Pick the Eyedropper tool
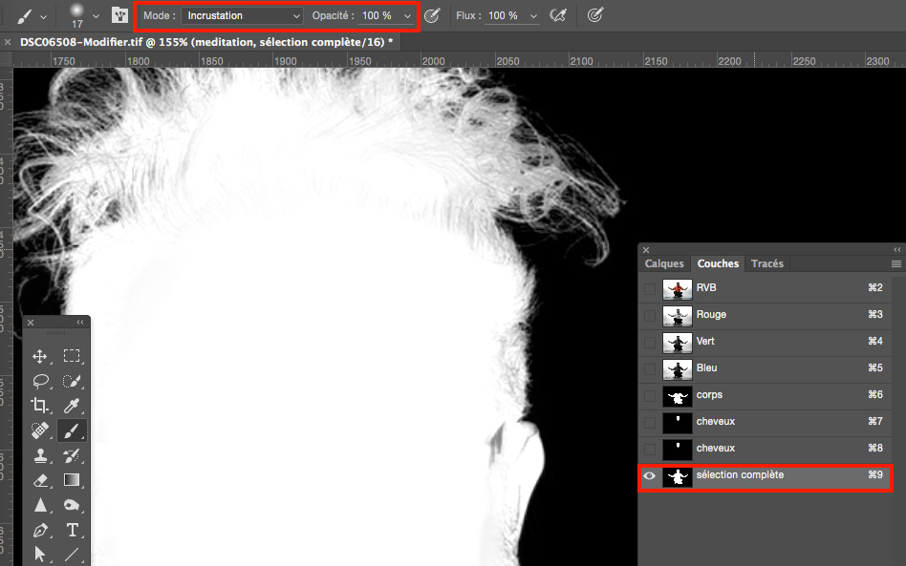The height and width of the screenshot is (566, 906). tap(72, 406)
